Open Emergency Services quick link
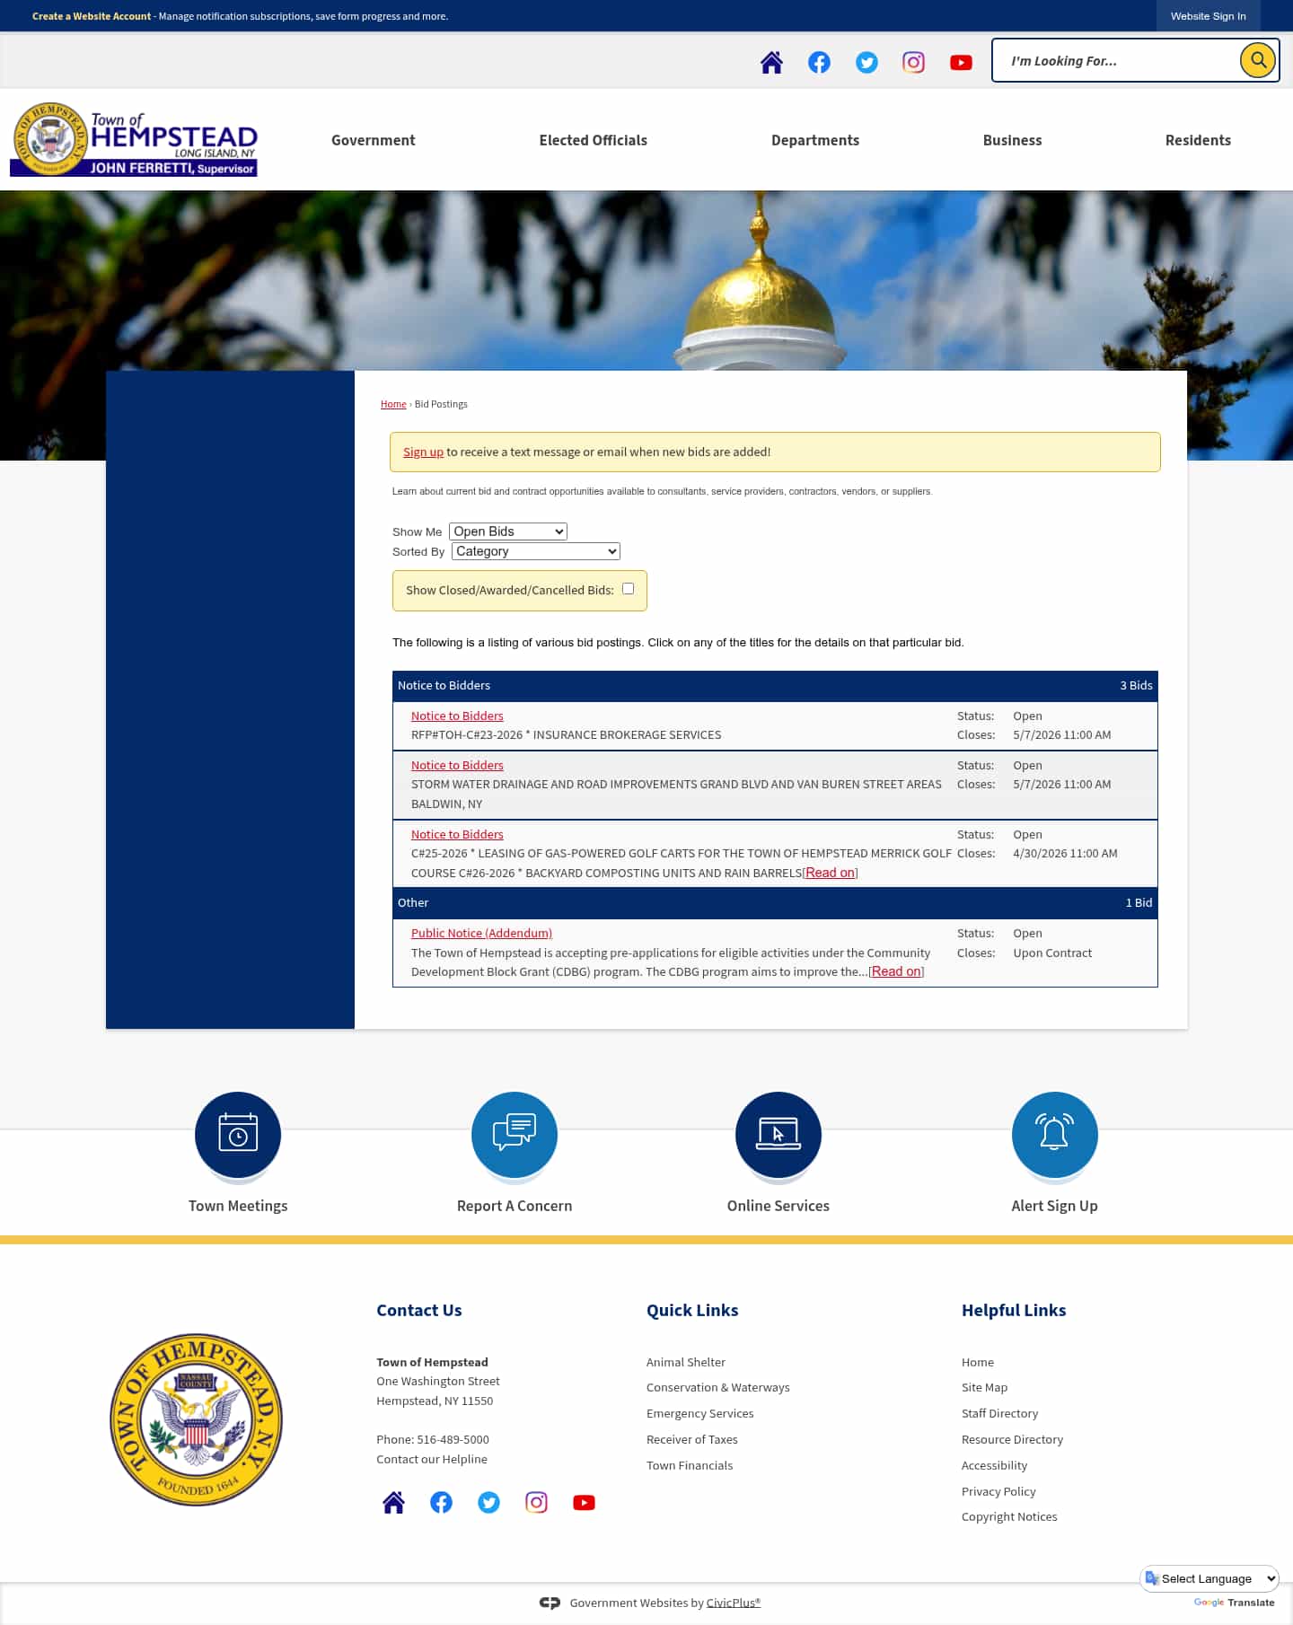 700,1413
